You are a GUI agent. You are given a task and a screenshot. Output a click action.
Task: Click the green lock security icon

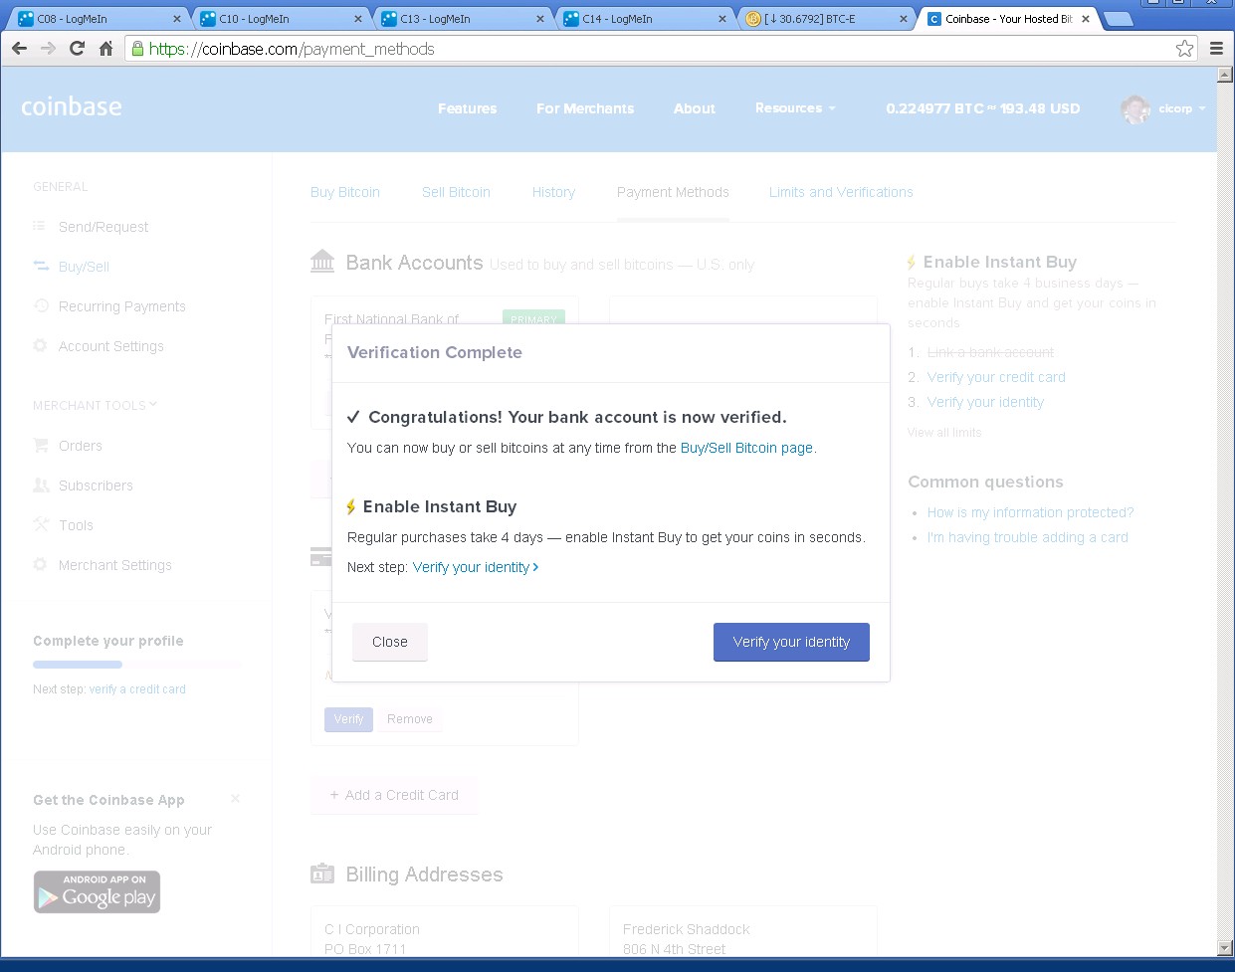pyautogui.click(x=137, y=48)
